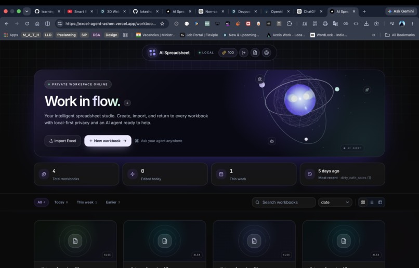Open the browser three-dot menu
The image size is (419, 268).
412,23
